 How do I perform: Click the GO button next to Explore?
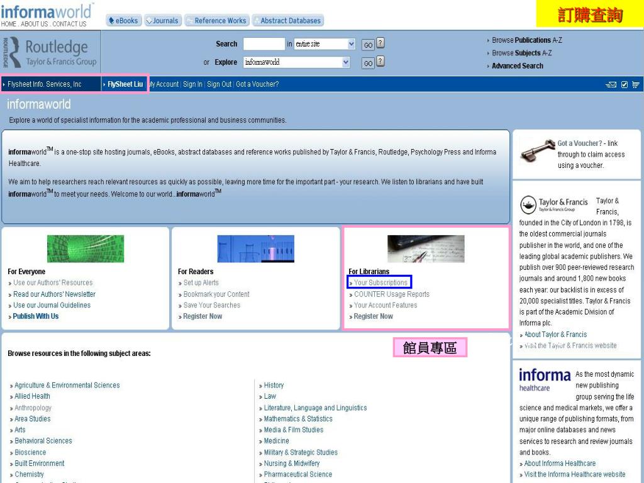coord(368,64)
